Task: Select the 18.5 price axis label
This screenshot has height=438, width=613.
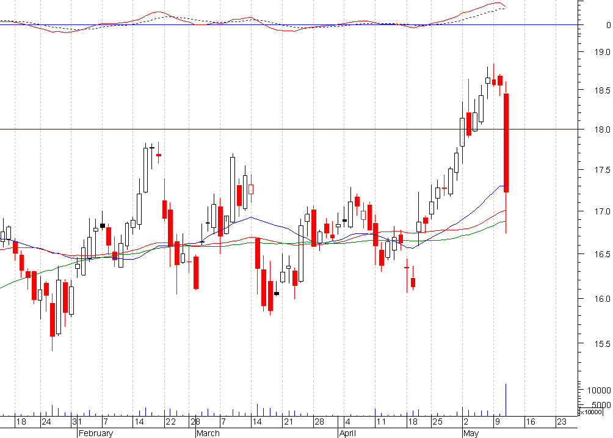Action: click(x=603, y=90)
